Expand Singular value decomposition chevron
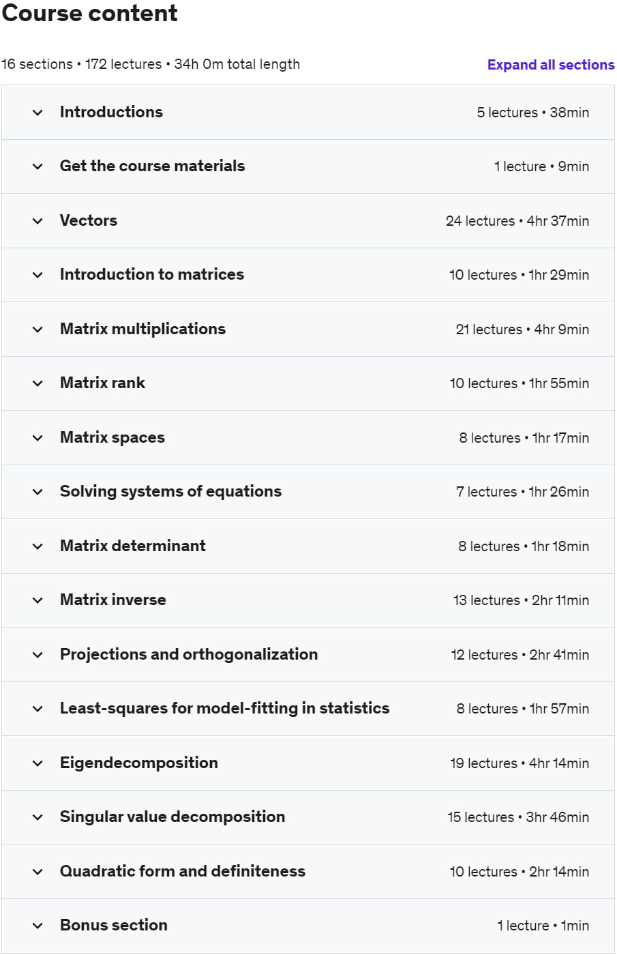Viewport: 617px width, 955px height. coord(37,817)
